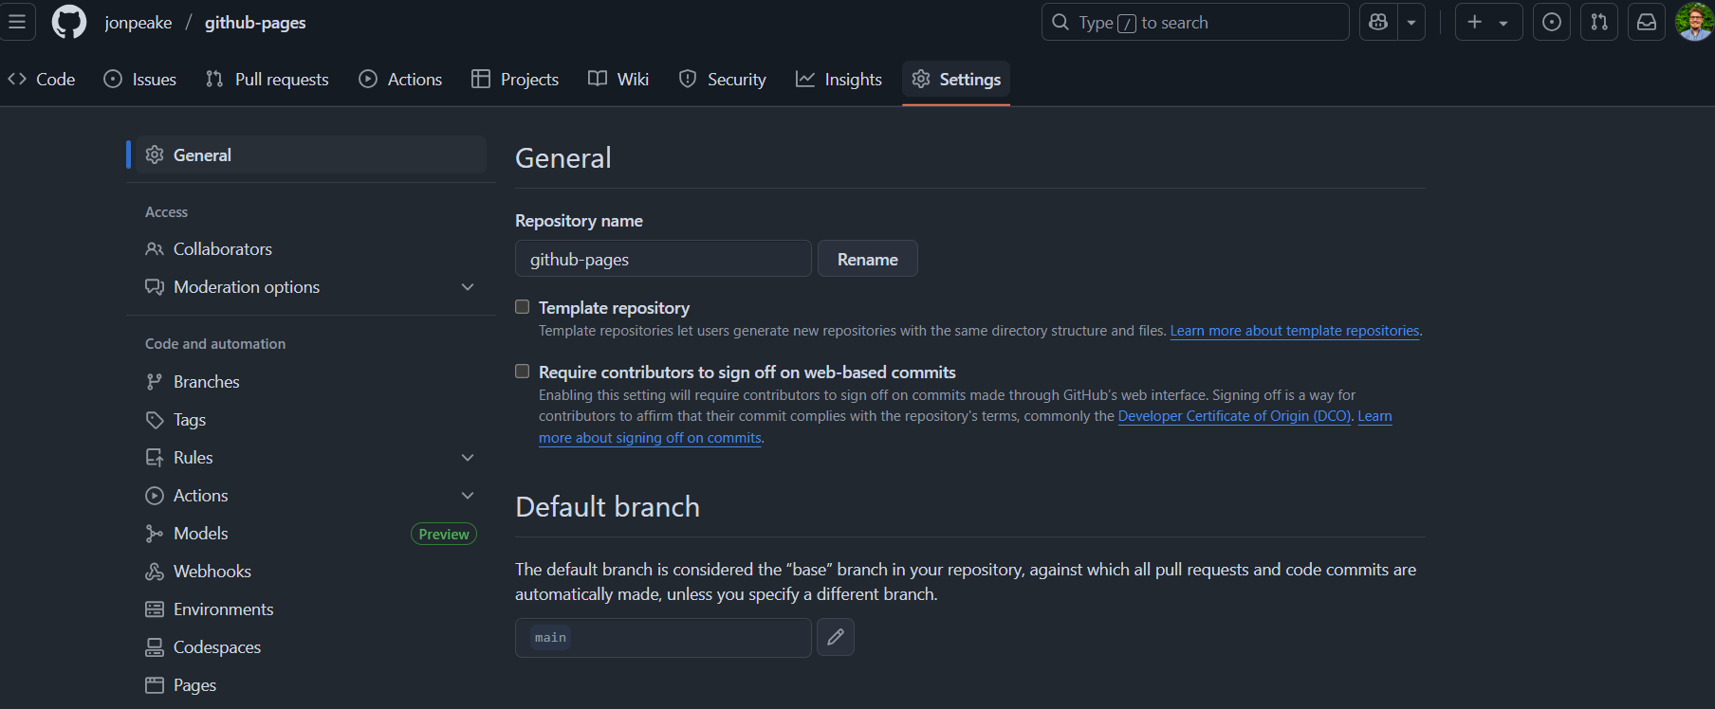Click the pencil icon to edit default branch

pos(836,637)
